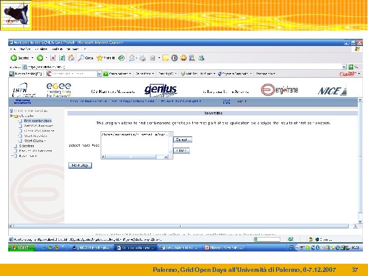368x276 pixels.
Task: Stop page loading with red X icon
Action: click(x=53, y=58)
